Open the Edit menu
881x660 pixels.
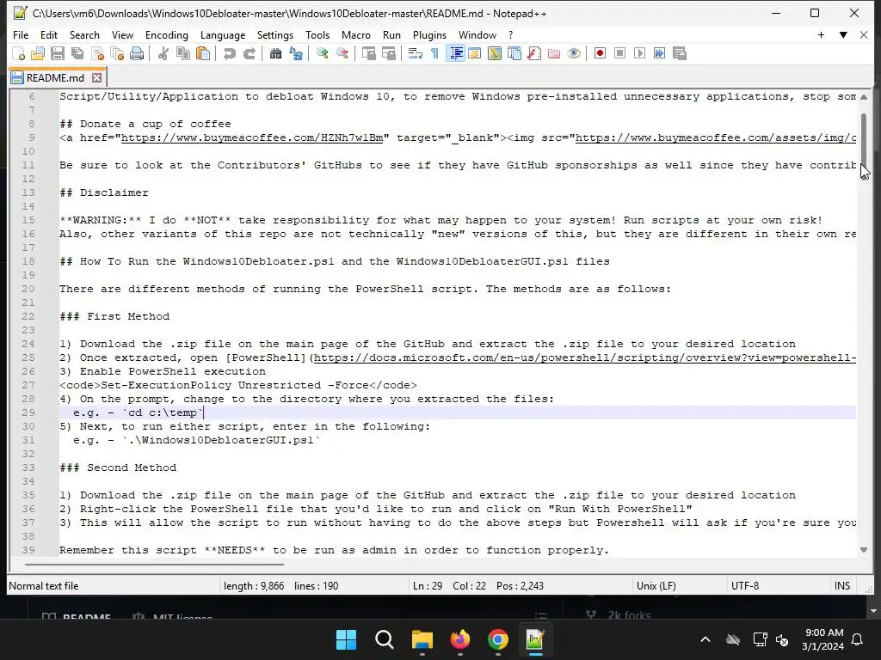tap(49, 34)
